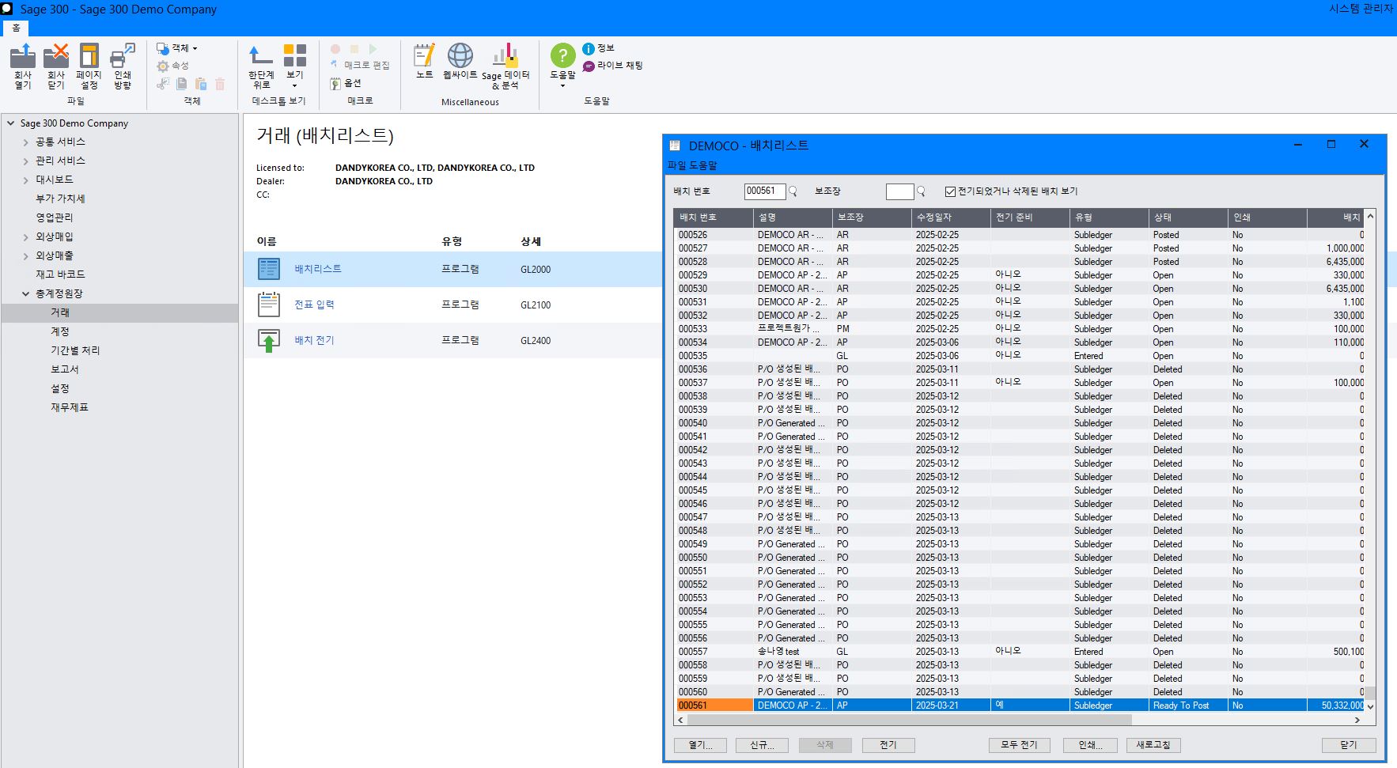
Task: Click 닫기 button in batch list
Action: click(x=1349, y=745)
